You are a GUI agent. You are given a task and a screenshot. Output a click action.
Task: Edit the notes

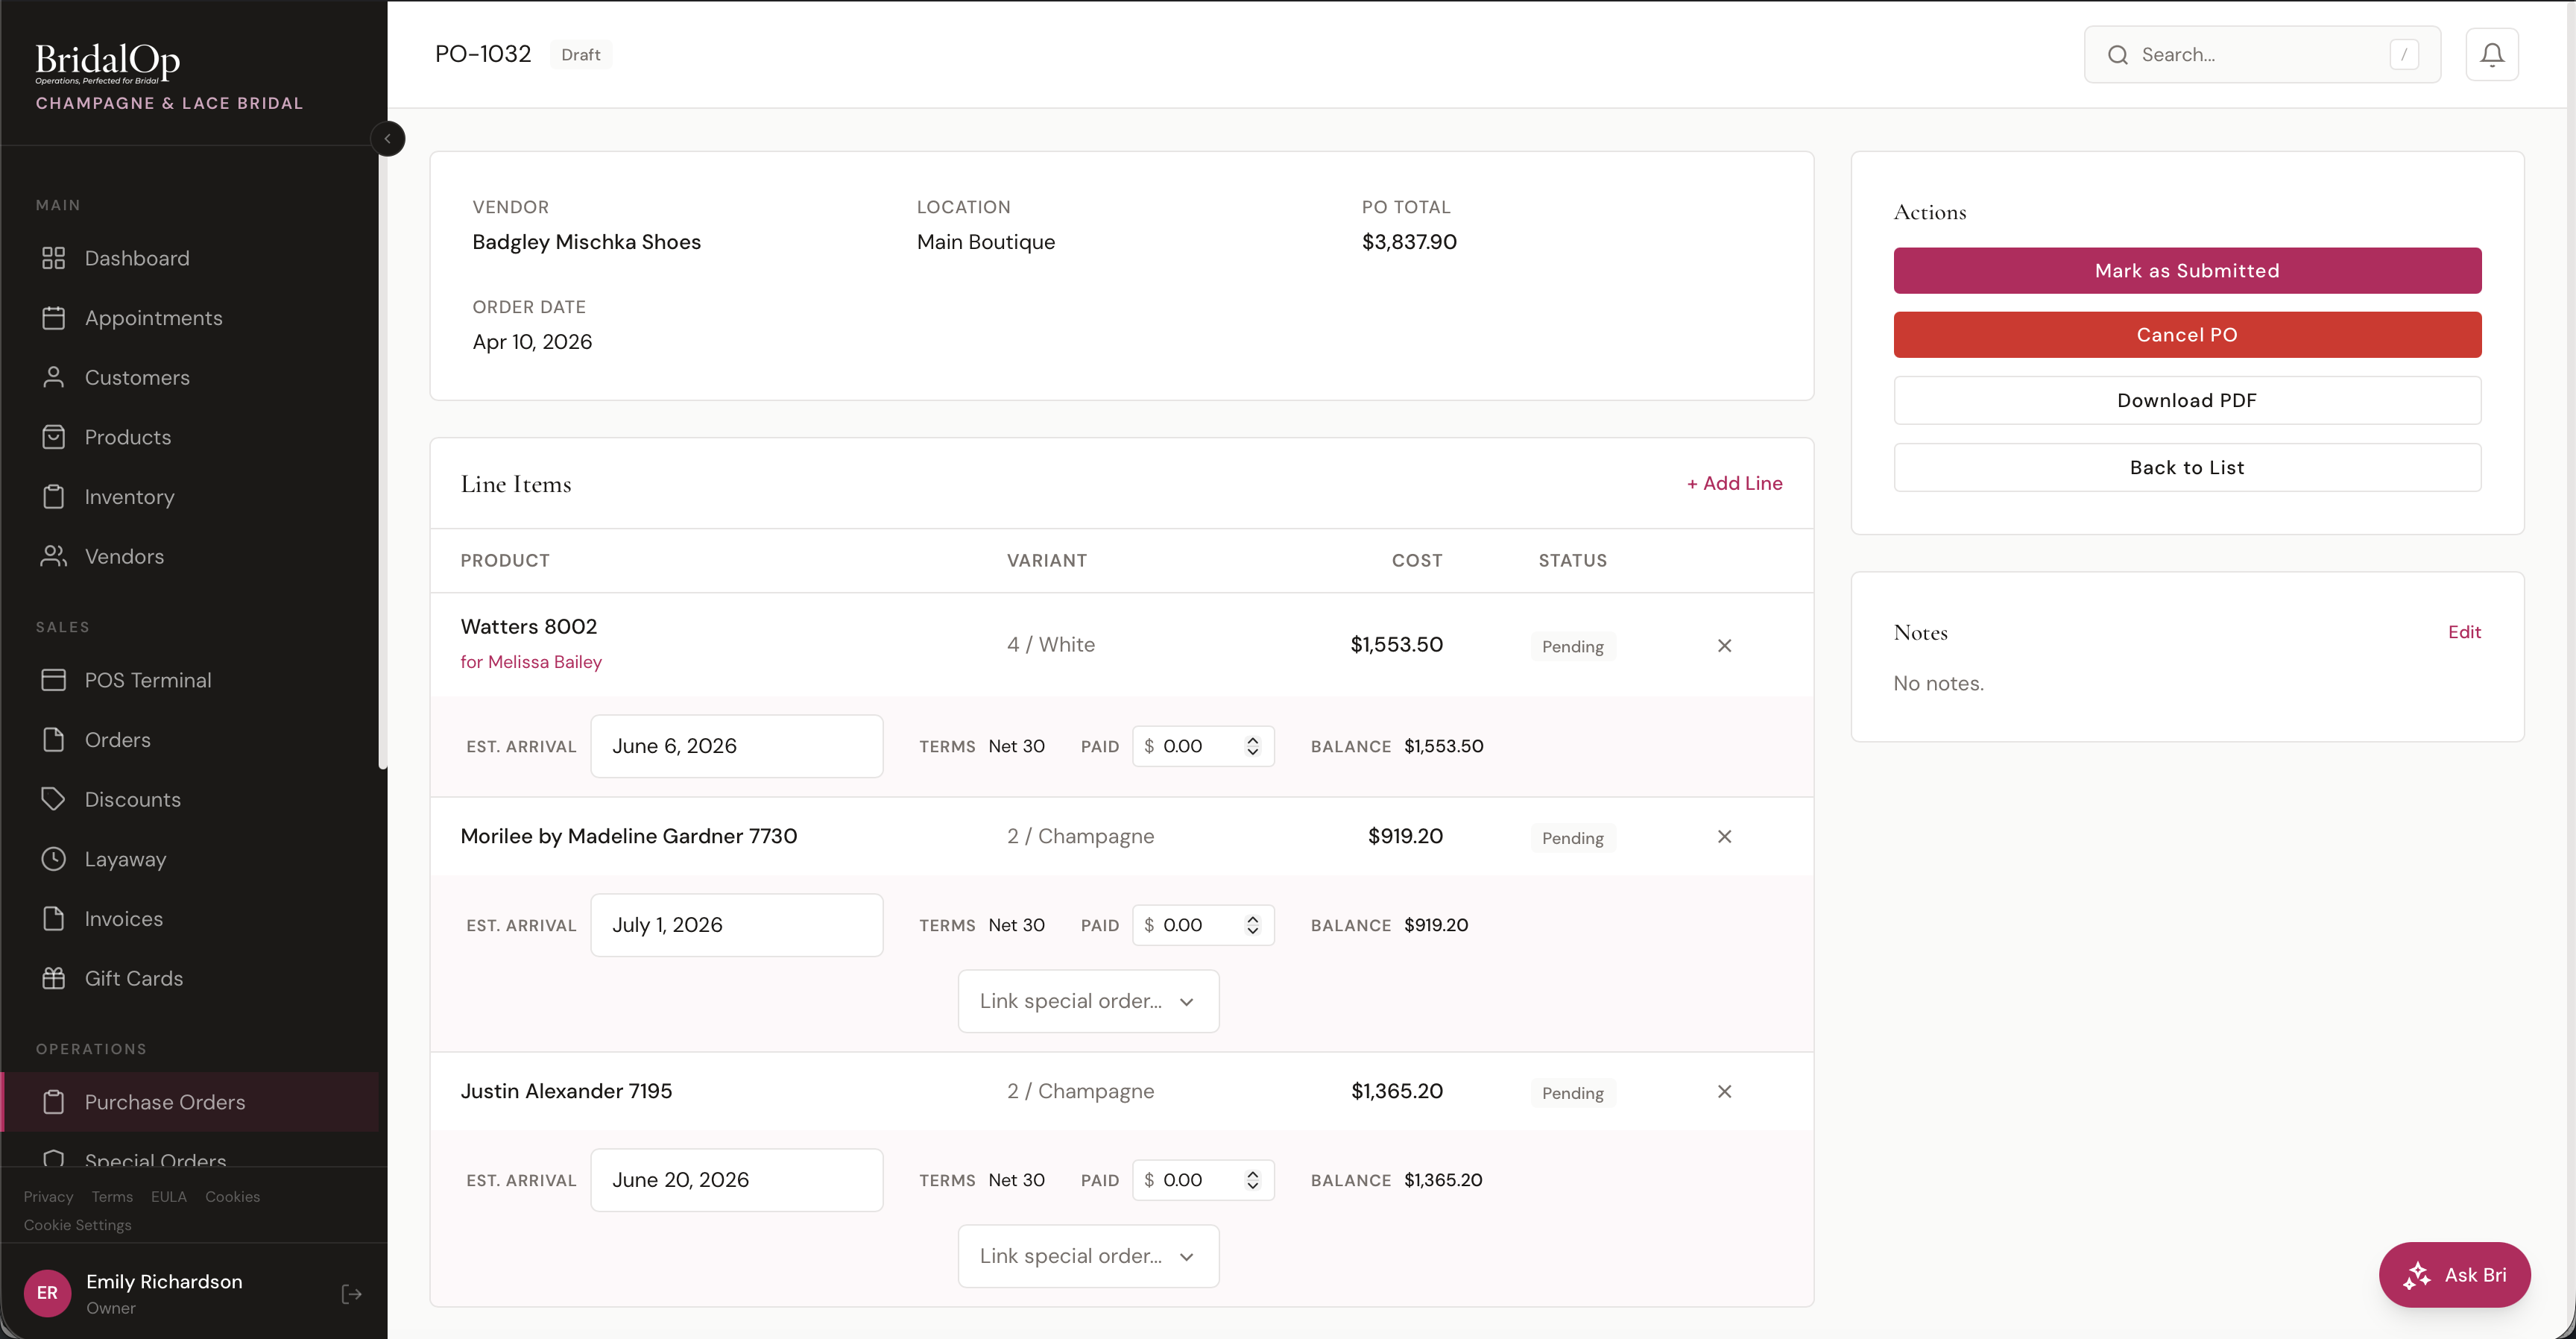(2464, 632)
